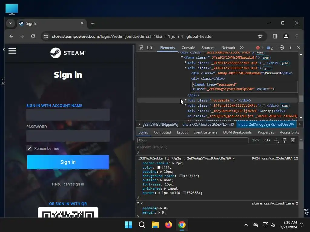Screen dimensions: 310x232
Task: Collapse the form element node
Action: pyautogui.click(x=182, y=57)
